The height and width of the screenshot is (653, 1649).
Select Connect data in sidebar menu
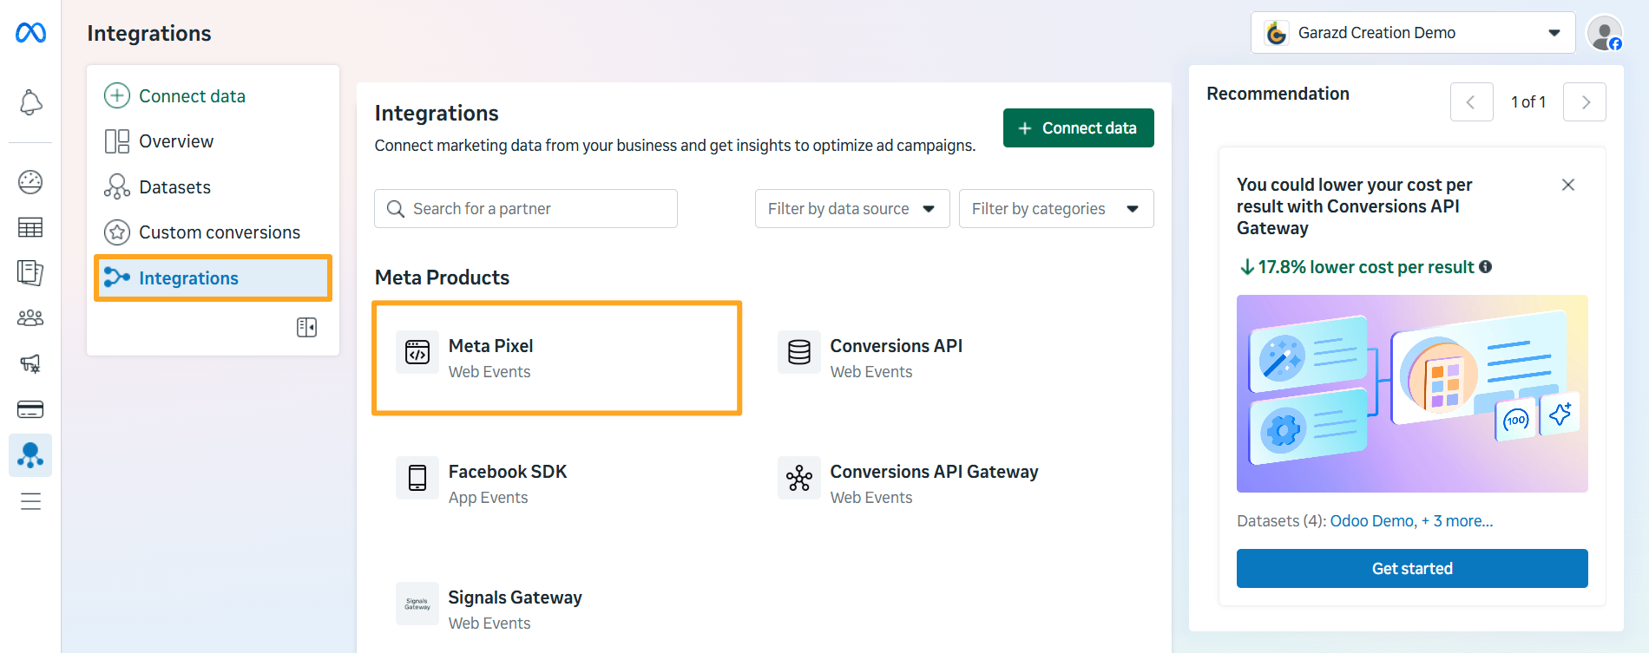click(x=213, y=95)
